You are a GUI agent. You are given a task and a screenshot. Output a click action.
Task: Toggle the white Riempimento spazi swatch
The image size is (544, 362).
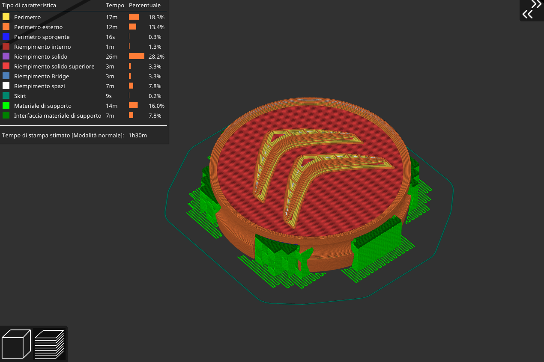pos(6,86)
